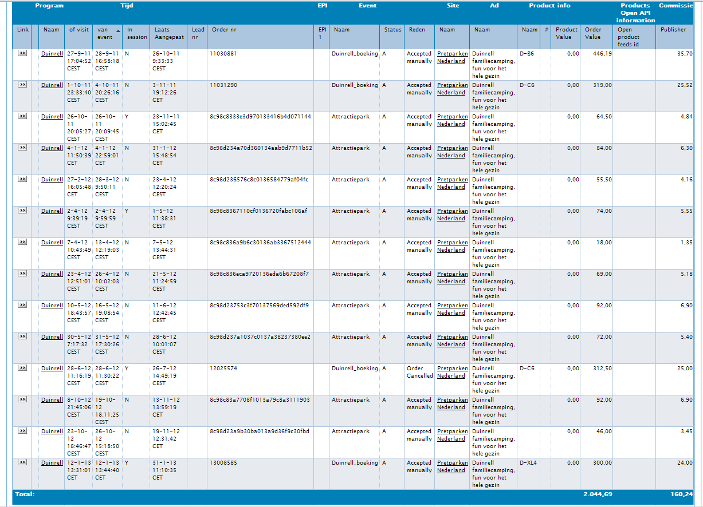703x507 pixels.
Task: Open link arrow icon in 74,00 order row
Action: pos(22,211)
